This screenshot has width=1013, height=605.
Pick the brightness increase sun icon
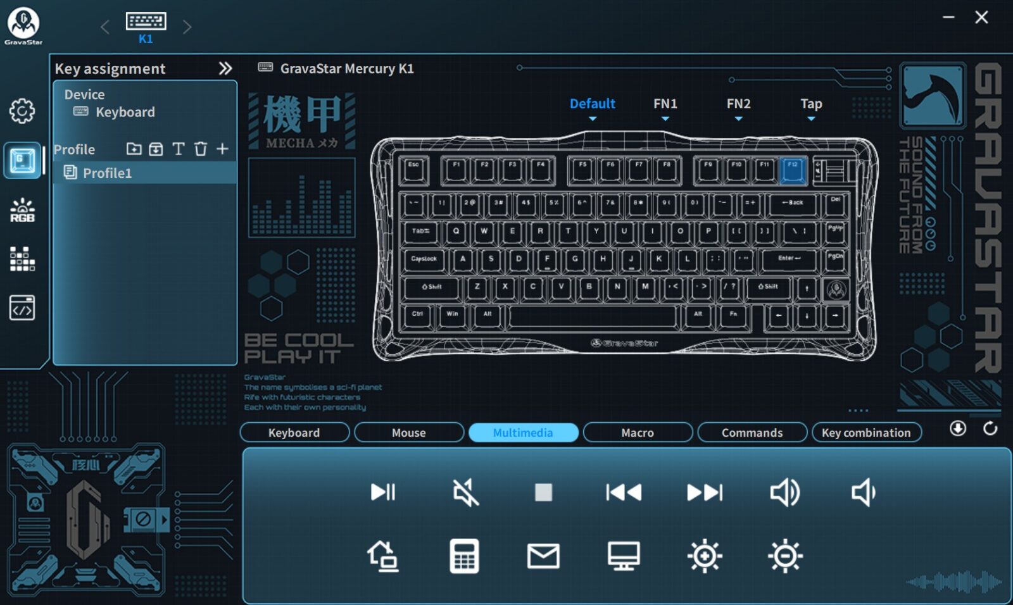[705, 556]
